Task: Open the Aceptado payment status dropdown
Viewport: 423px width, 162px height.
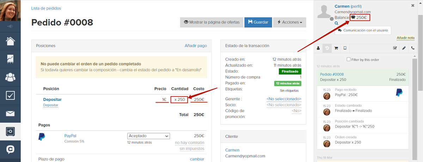Action: tap(148, 136)
